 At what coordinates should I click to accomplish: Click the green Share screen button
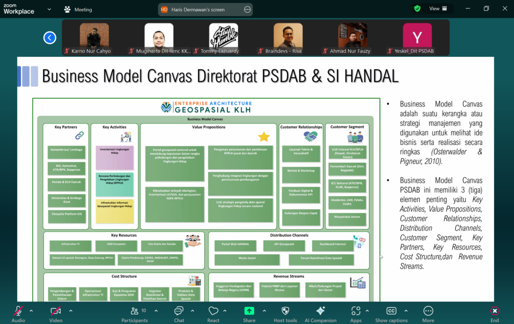pos(249,313)
